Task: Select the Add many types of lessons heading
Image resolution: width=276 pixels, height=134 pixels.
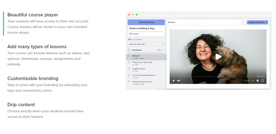Action: tap(37, 47)
